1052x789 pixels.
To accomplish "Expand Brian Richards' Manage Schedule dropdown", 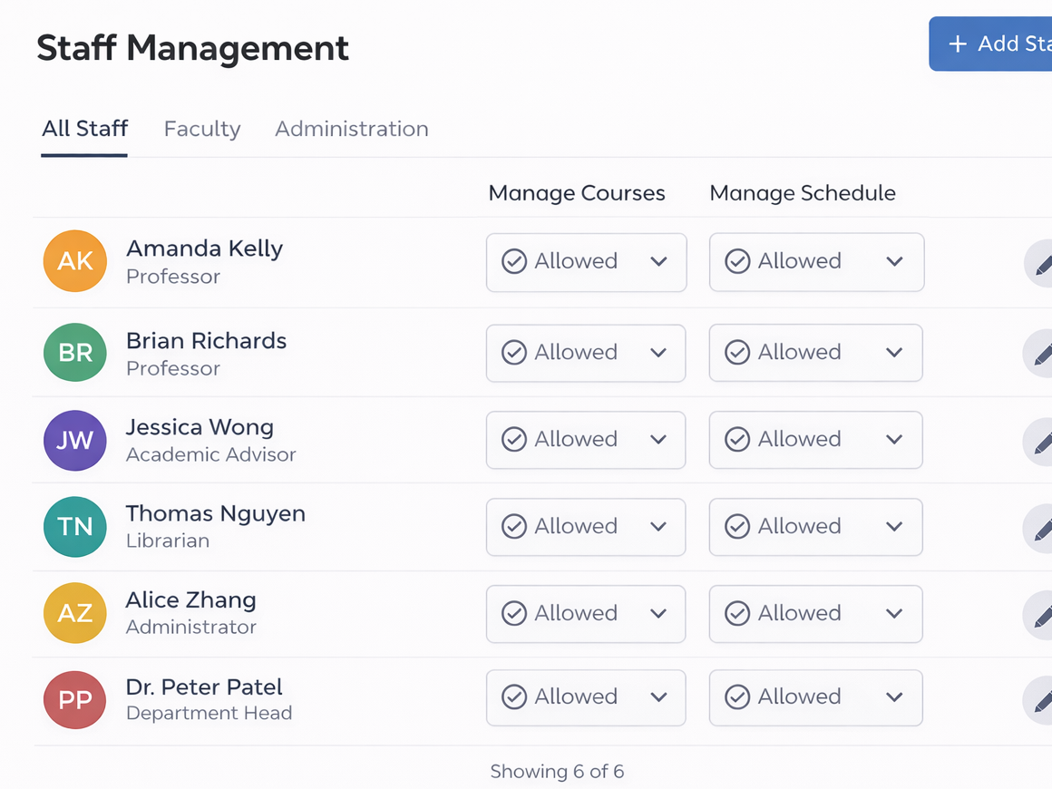I will (x=815, y=353).
